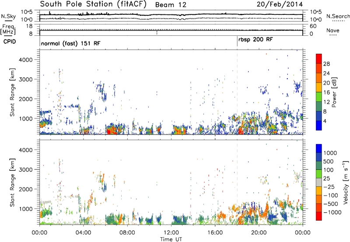Click the 'normal (fast) 151 RF' text
350x242 pixels.
70,43
